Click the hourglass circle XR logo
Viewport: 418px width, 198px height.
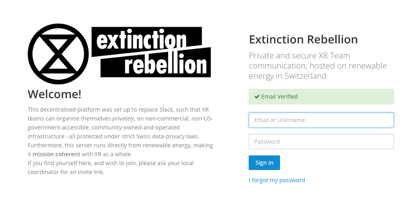[x=58, y=54]
